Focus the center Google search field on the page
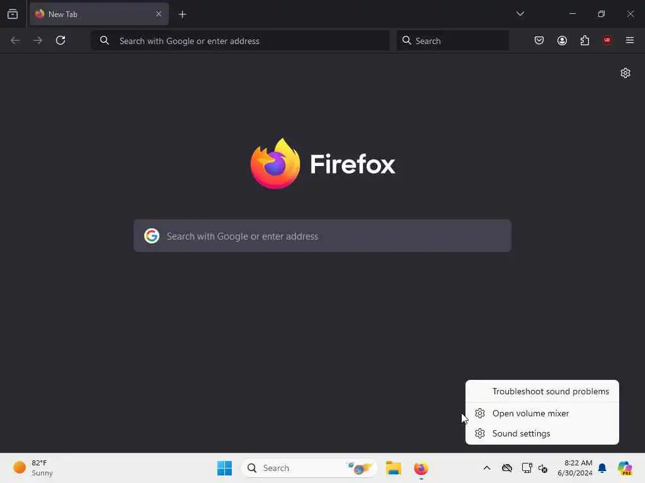The height and width of the screenshot is (483, 645). coord(322,236)
